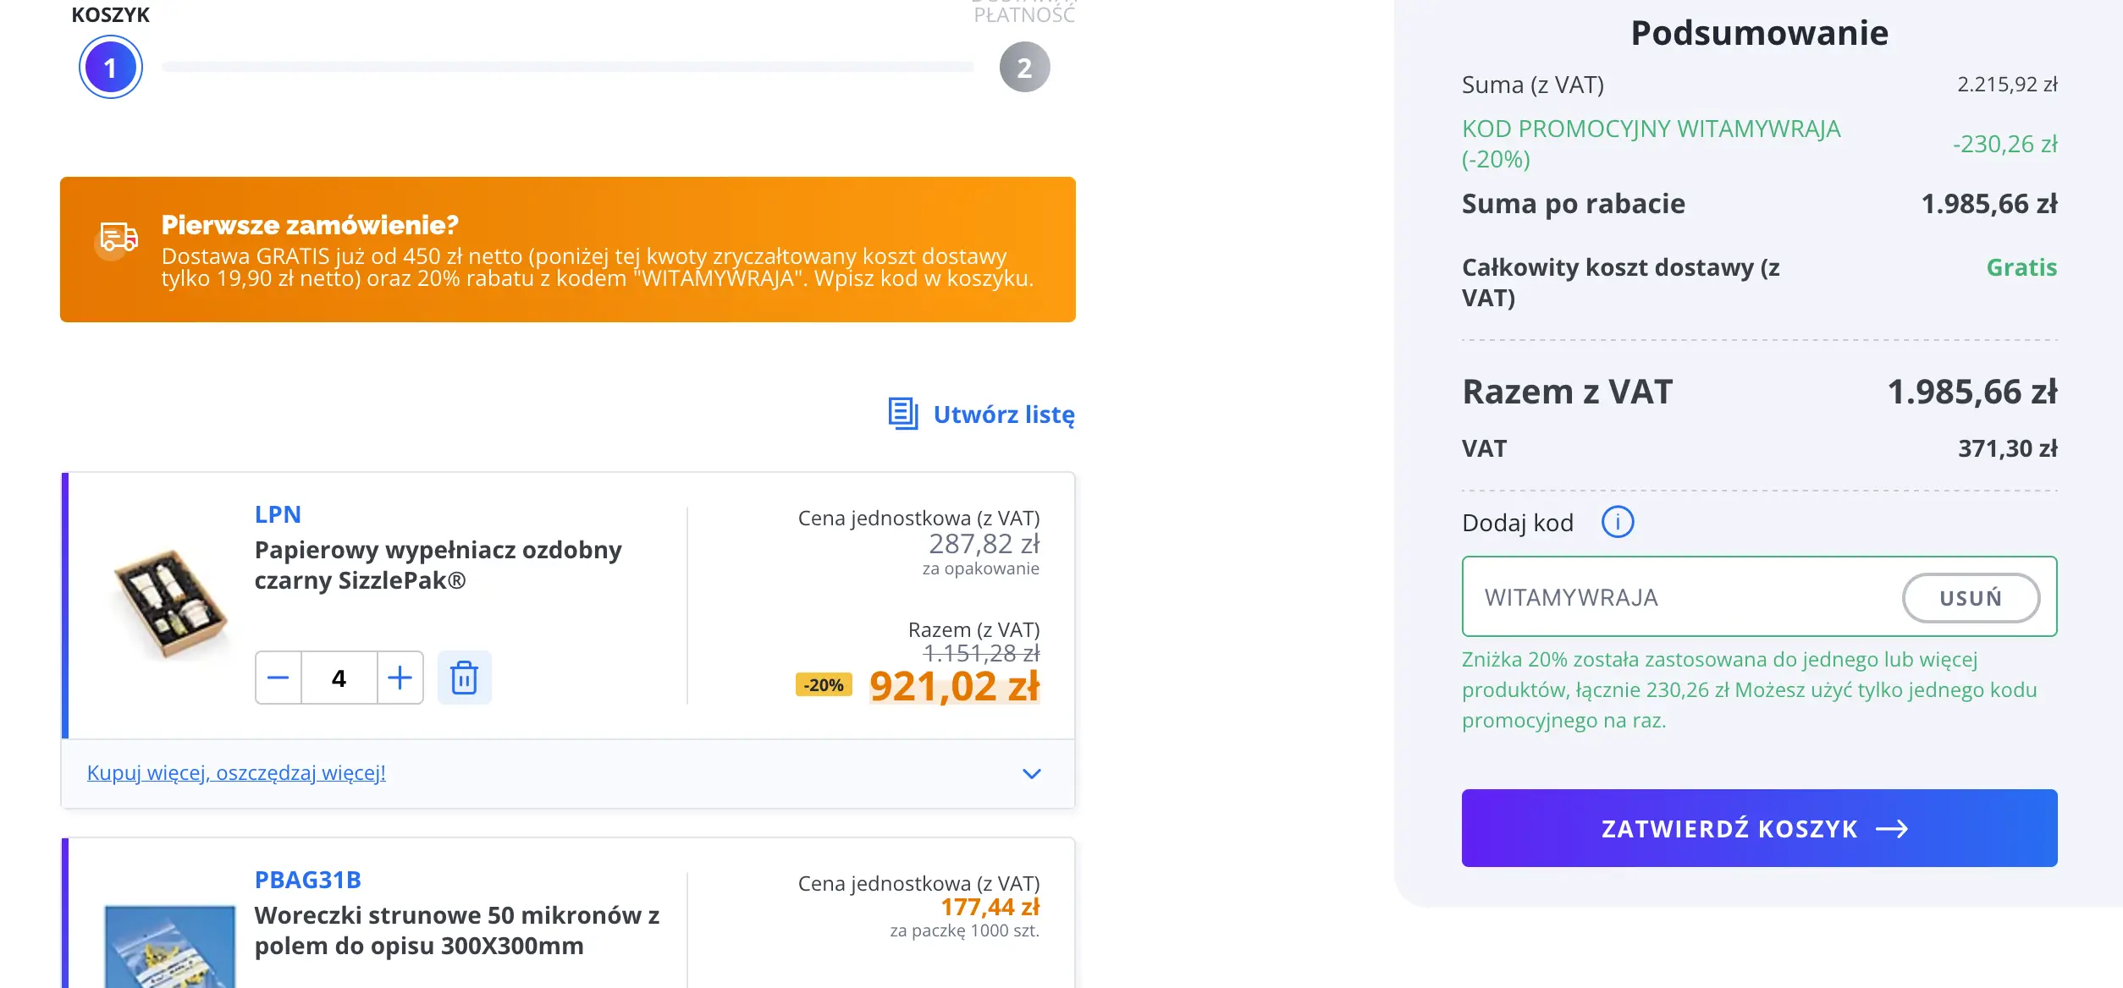Screen dimensions: 2123x988
Task: Click the info icon next to Dodaj kod
Action: [1617, 522]
